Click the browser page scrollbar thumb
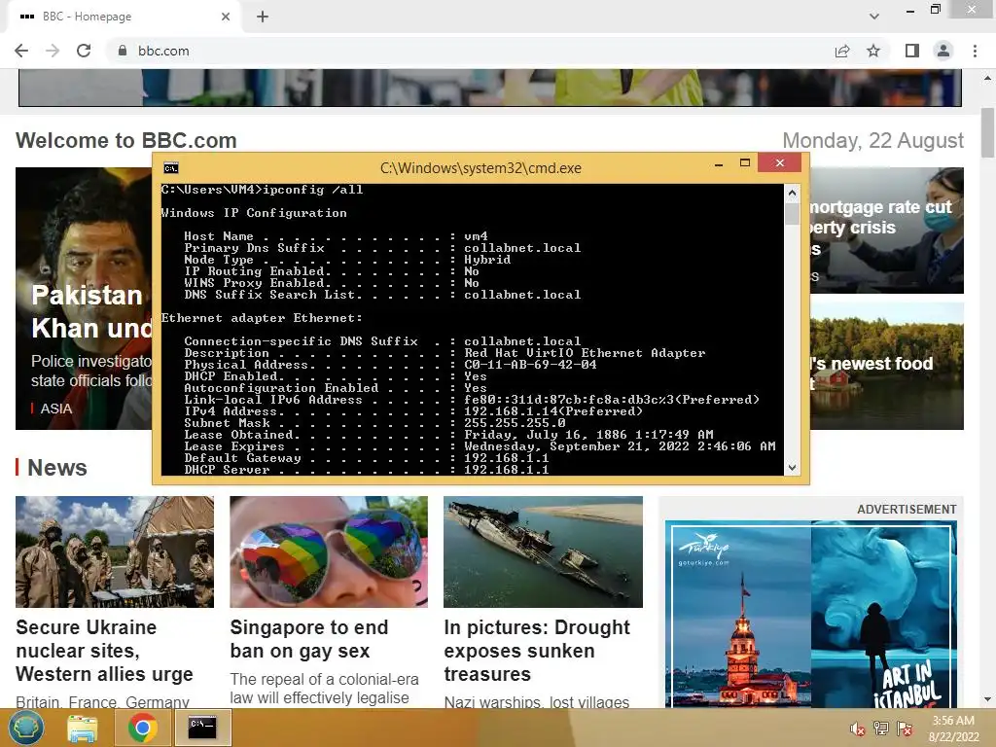Screen dimensions: 996x747 [987, 132]
